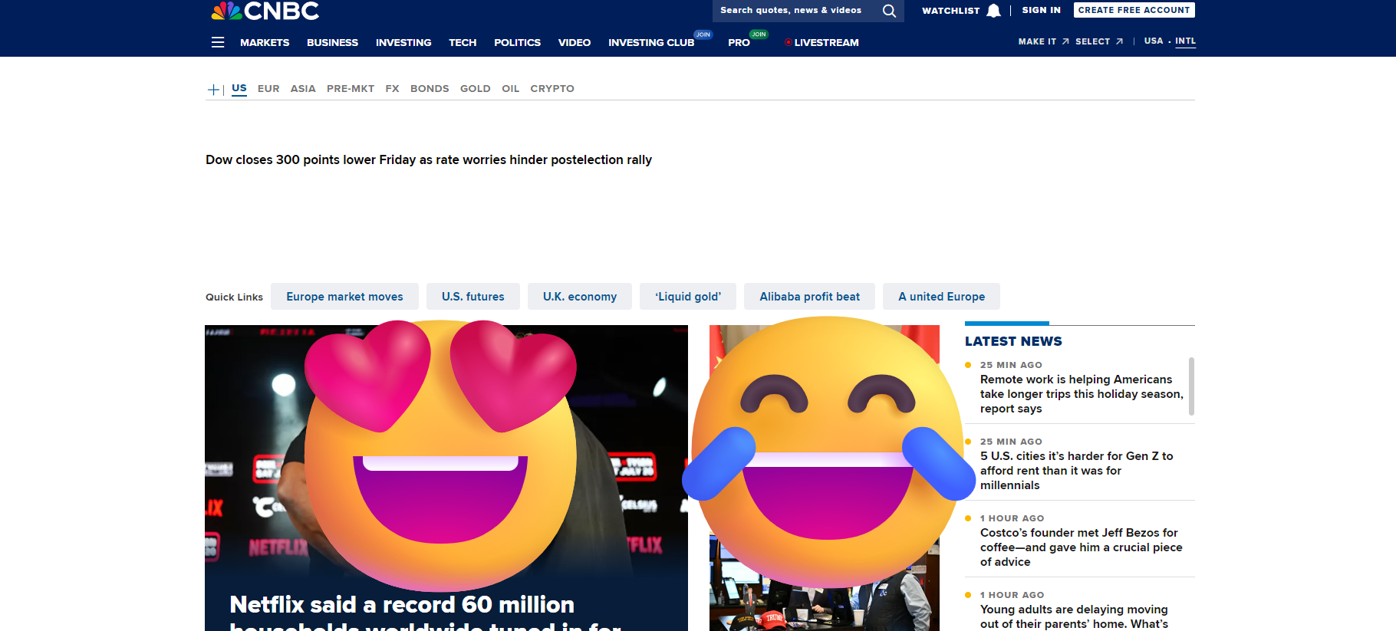1396x631 pixels.
Task: Click the search magnifier icon
Action: 889,11
